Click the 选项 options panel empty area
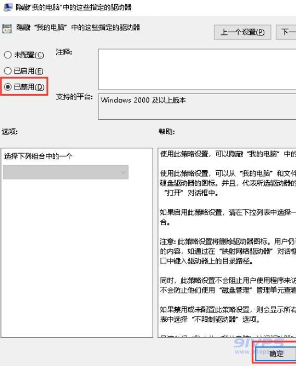The image size is (296, 366). [x=77, y=257]
